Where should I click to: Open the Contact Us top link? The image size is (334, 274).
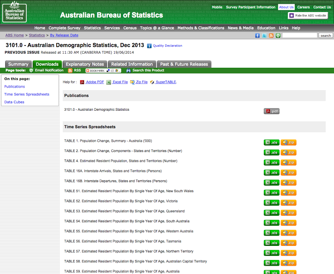pos(322,7)
